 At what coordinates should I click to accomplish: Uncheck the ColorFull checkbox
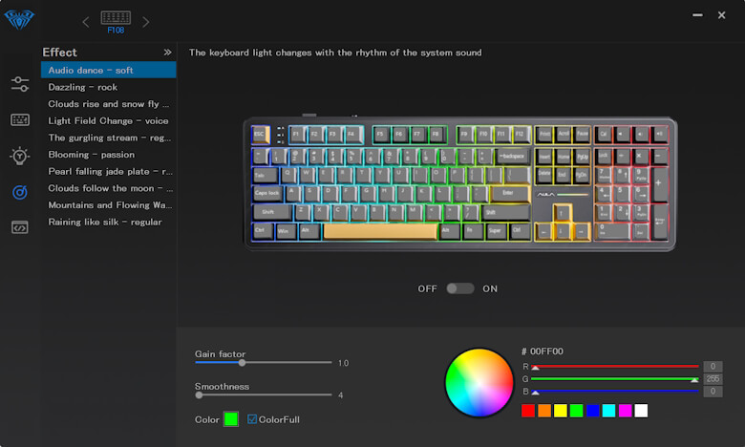click(x=252, y=419)
